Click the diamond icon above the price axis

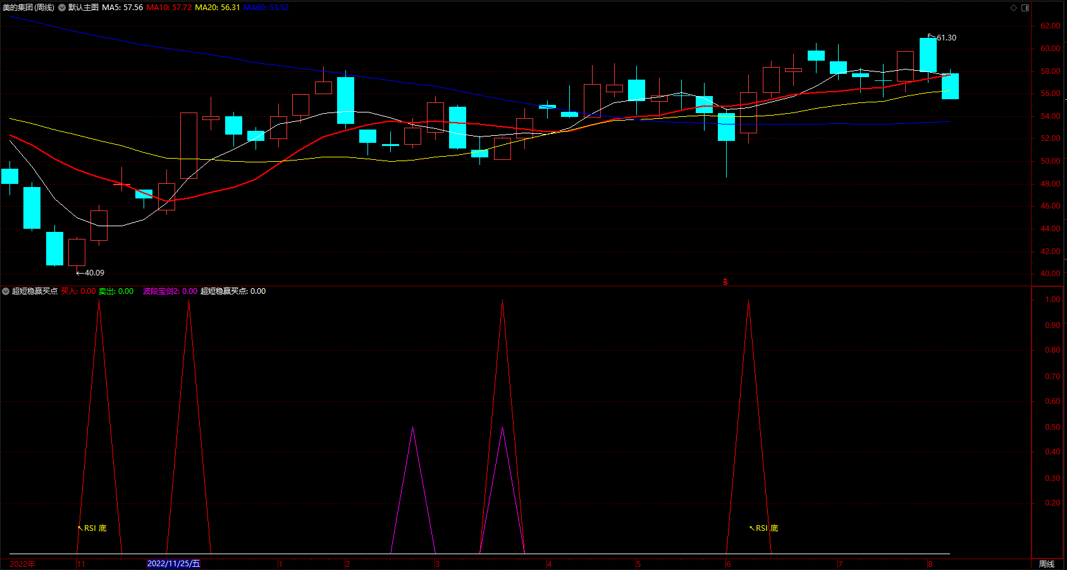click(x=1013, y=8)
